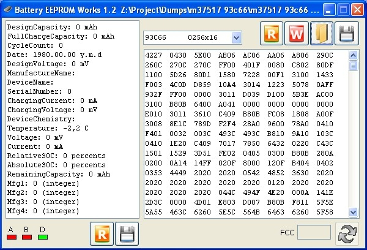Click the ChargingVoltage: 0 mV line

coord(52,110)
